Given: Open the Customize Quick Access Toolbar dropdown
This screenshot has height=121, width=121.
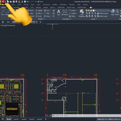Looking at the screenshot, I should point(36,2).
